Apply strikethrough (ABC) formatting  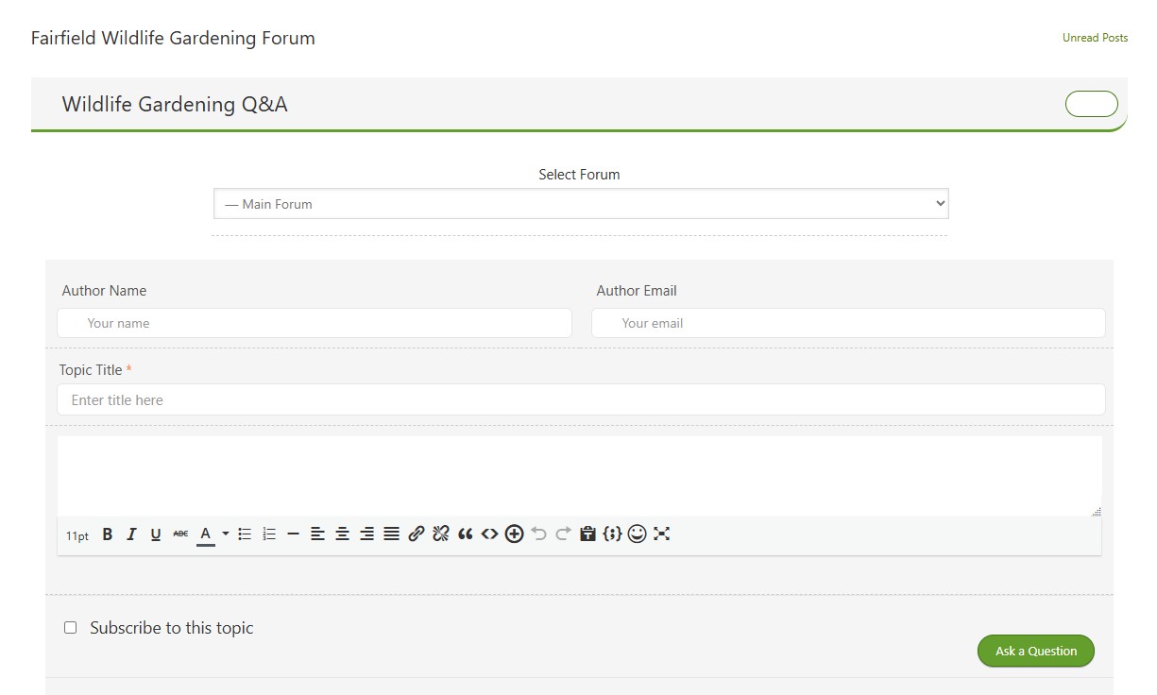(180, 534)
